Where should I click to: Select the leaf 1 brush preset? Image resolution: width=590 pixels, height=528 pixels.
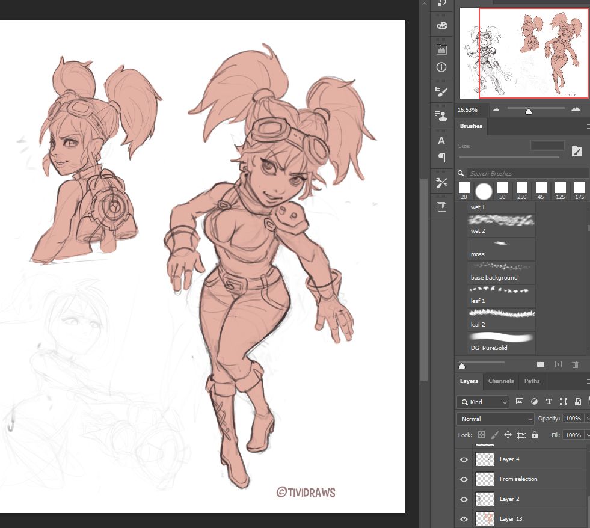(501, 295)
